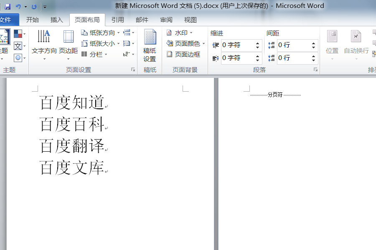The width and height of the screenshot is (376, 250).
Task: Open theme colors dropdown
Action: pos(20,34)
